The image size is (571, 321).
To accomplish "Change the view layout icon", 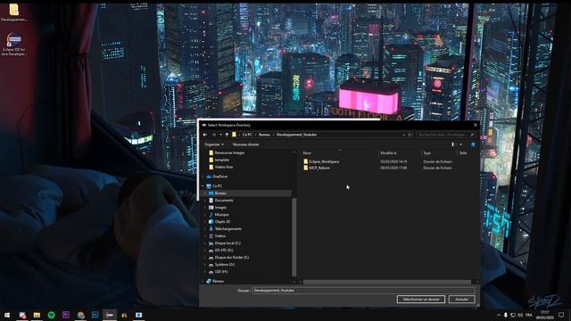I will pos(453,144).
